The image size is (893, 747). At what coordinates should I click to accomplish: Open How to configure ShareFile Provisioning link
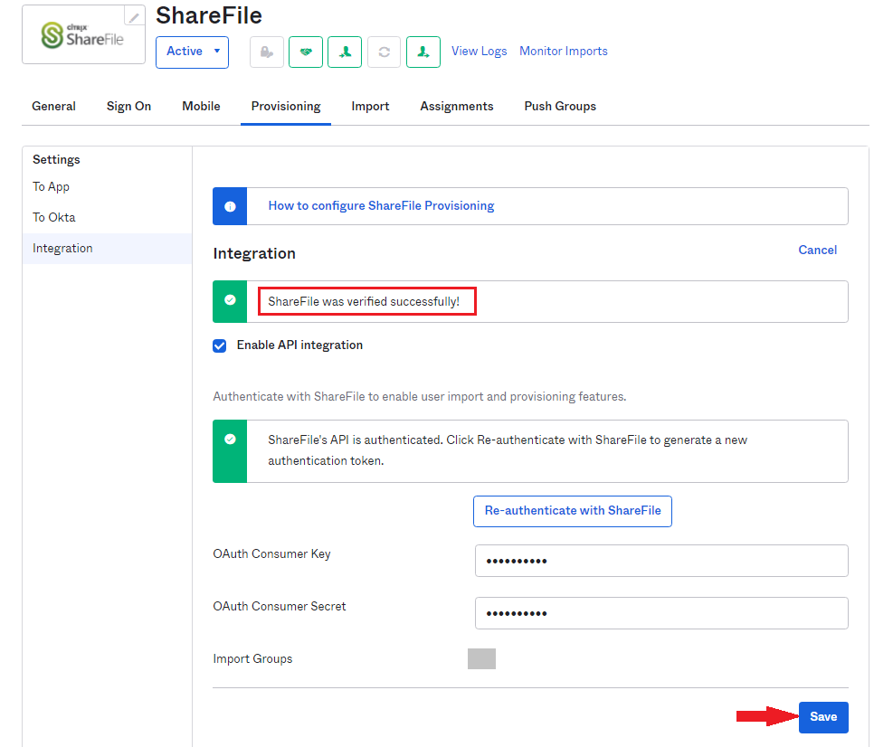pos(381,206)
